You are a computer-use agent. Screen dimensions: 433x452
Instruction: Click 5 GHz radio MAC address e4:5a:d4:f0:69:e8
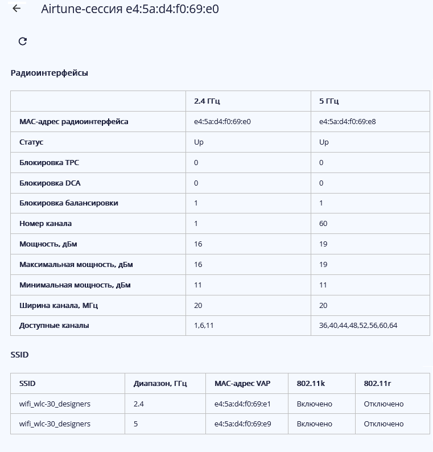[x=347, y=122]
